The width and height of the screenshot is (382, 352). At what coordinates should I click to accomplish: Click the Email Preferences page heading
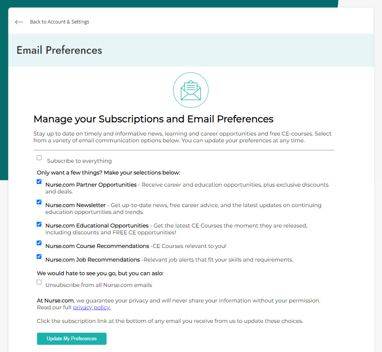59,50
